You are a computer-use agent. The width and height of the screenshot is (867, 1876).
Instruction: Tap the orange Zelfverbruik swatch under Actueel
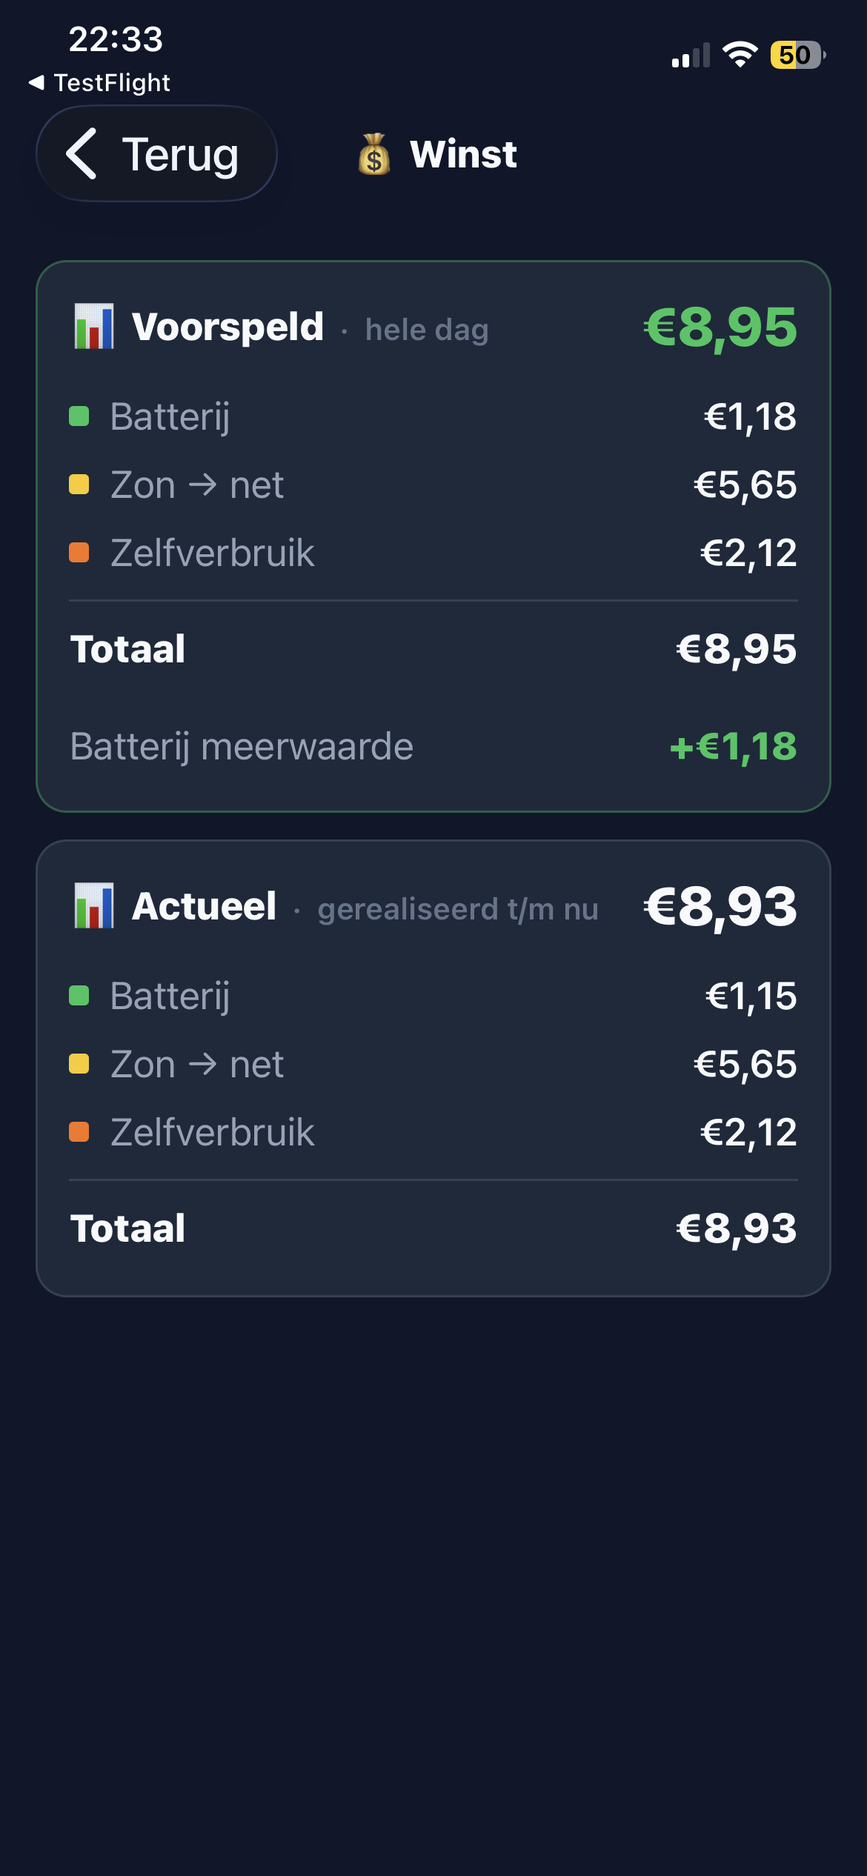pos(79,1132)
